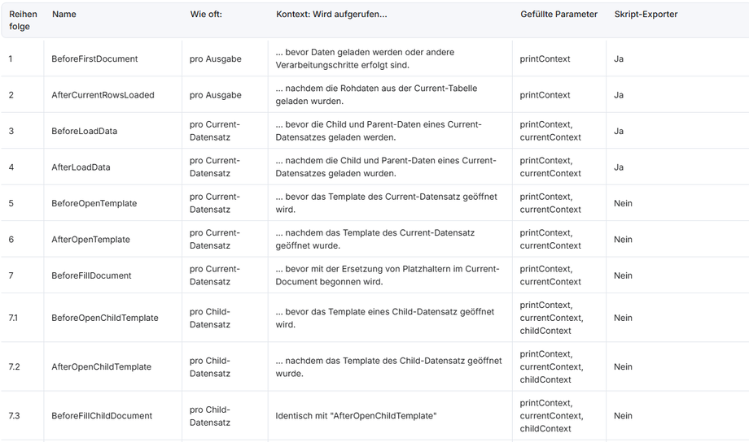The width and height of the screenshot is (749, 442).
Task: Click the "Wie oft:" column header
Action: [206, 14]
